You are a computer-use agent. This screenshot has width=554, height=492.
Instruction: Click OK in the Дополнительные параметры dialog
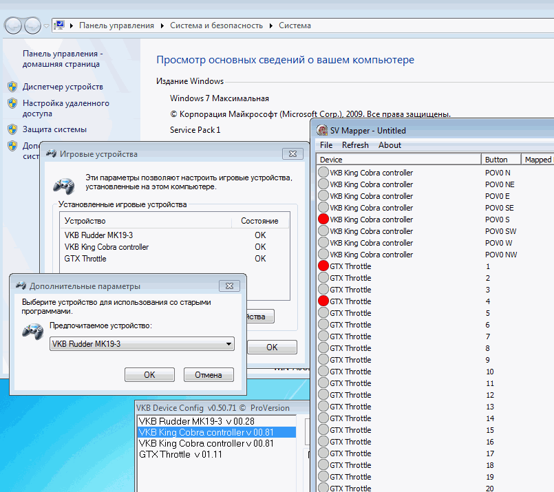(x=149, y=375)
